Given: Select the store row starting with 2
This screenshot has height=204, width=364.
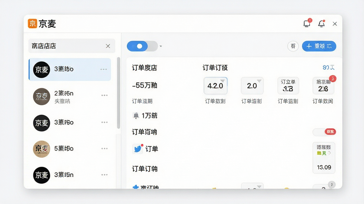Looking at the screenshot, I should (x=70, y=96).
